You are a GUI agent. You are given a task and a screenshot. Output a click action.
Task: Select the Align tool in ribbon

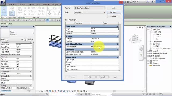pos(49,9)
